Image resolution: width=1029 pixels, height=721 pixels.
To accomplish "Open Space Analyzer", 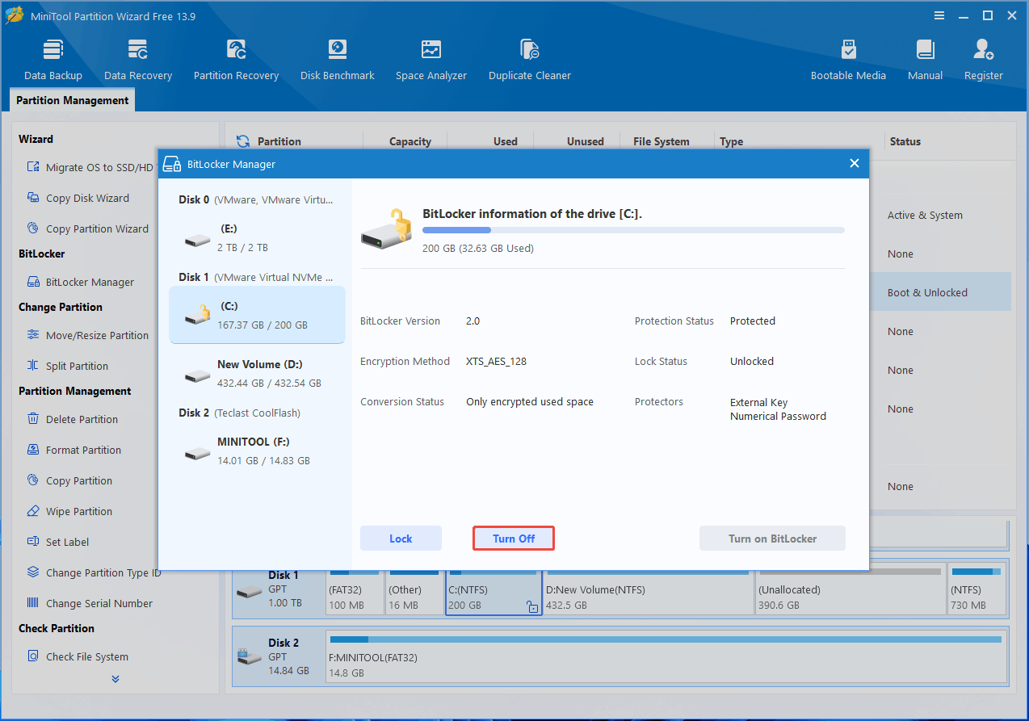I will (431, 60).
